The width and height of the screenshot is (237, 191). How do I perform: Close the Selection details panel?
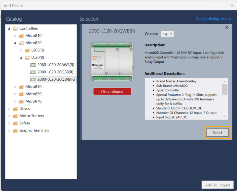coord(227,28)
